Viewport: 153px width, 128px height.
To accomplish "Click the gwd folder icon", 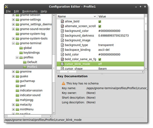I will [17, 86].
